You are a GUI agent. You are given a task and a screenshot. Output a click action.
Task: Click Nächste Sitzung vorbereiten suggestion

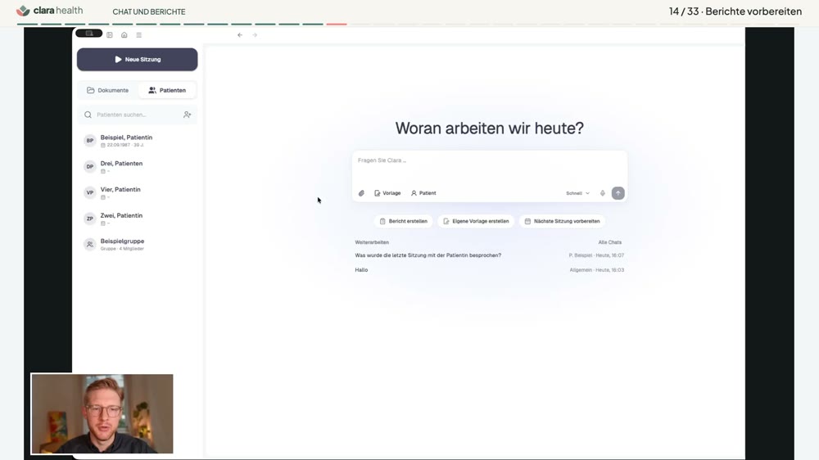(x=562, y=221)
